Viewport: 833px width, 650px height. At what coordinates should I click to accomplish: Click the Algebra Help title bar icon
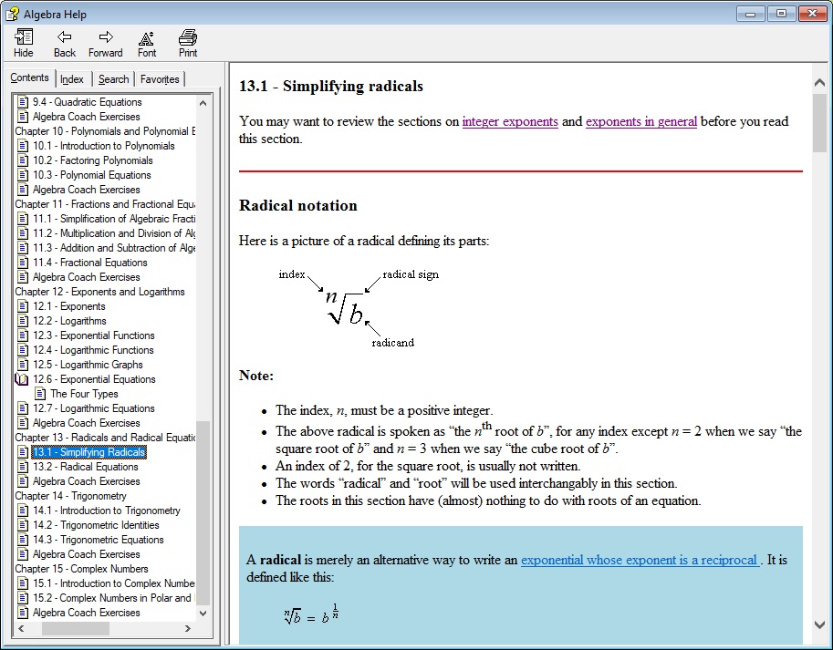12,14
